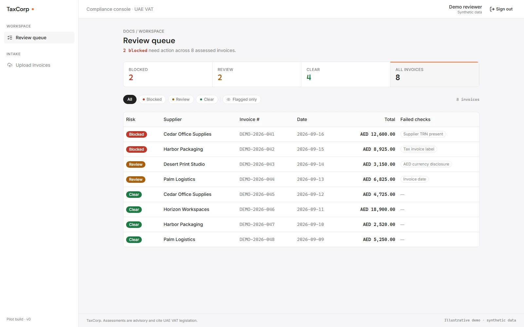Open invoice DEMO-2026-045

click(257, 194)
